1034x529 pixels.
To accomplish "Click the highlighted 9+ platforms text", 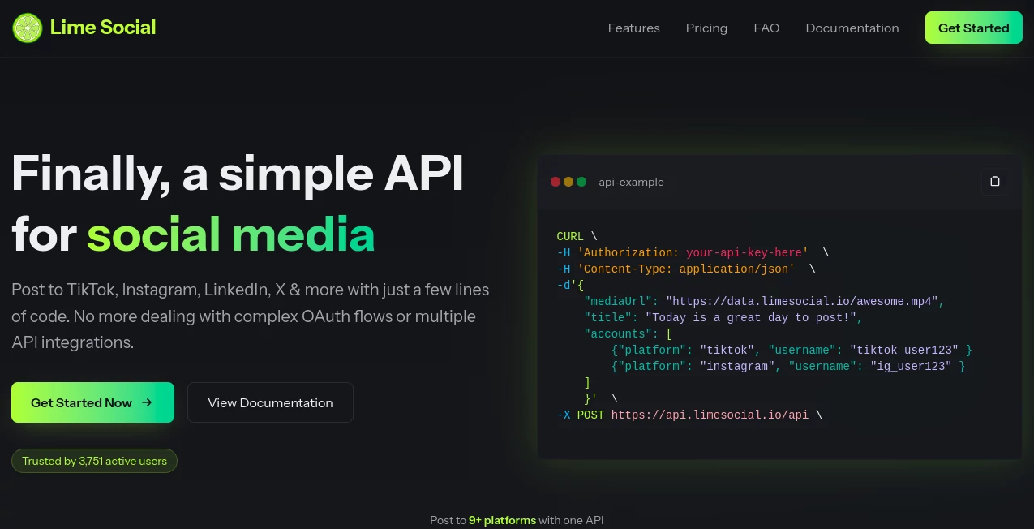I will tap(502, 519).
